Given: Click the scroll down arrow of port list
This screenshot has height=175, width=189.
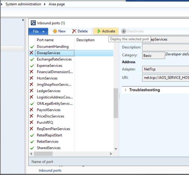Looking at the screenshot, I should pos(116,149).
